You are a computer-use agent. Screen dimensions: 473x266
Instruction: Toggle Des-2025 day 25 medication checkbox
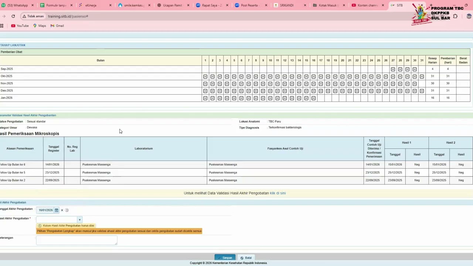pyautogui.click(x=378, y=91)
